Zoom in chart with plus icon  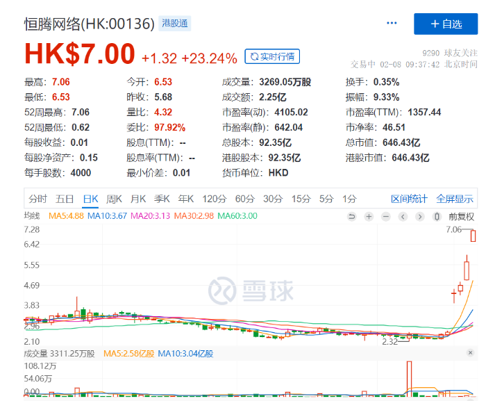(x=369, y=216)
